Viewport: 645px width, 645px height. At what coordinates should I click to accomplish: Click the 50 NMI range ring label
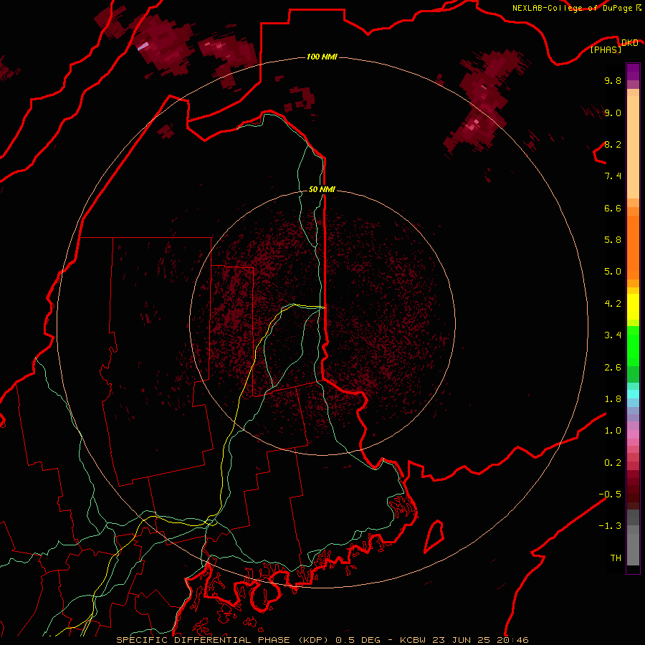[x=322, y=189]
